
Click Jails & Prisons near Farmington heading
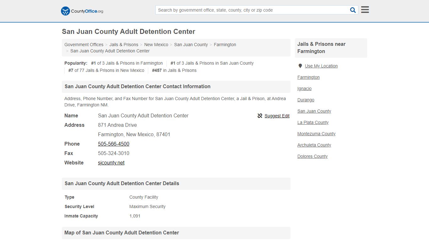321,48
